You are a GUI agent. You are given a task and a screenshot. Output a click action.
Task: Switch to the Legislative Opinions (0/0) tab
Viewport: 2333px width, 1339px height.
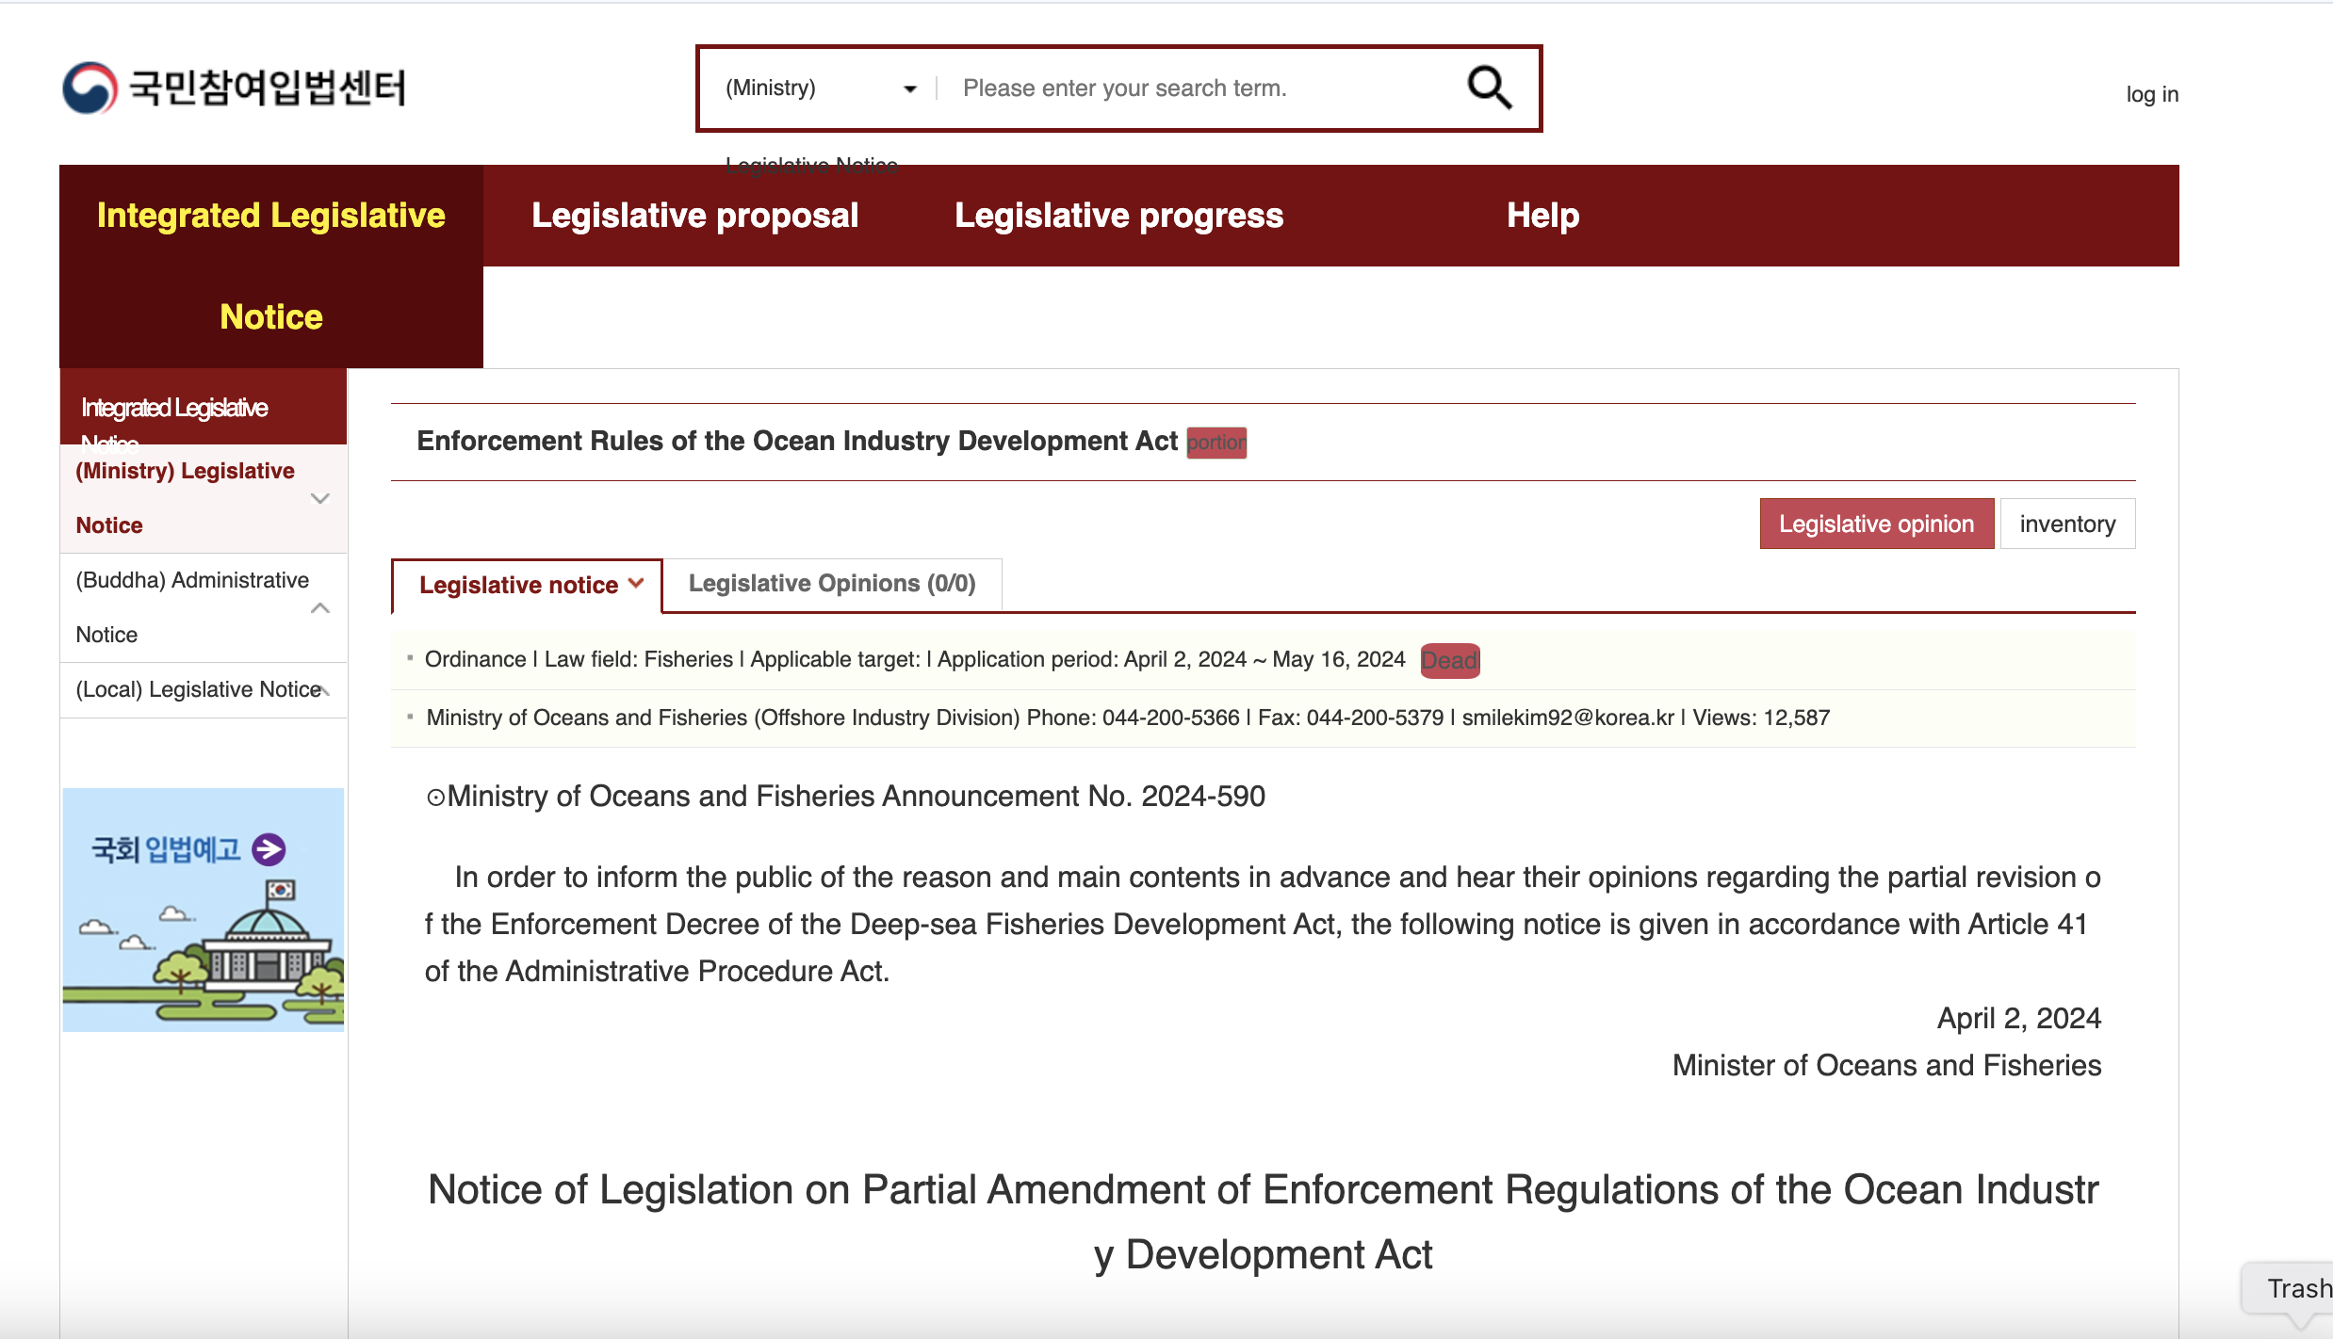pos(831,584)
